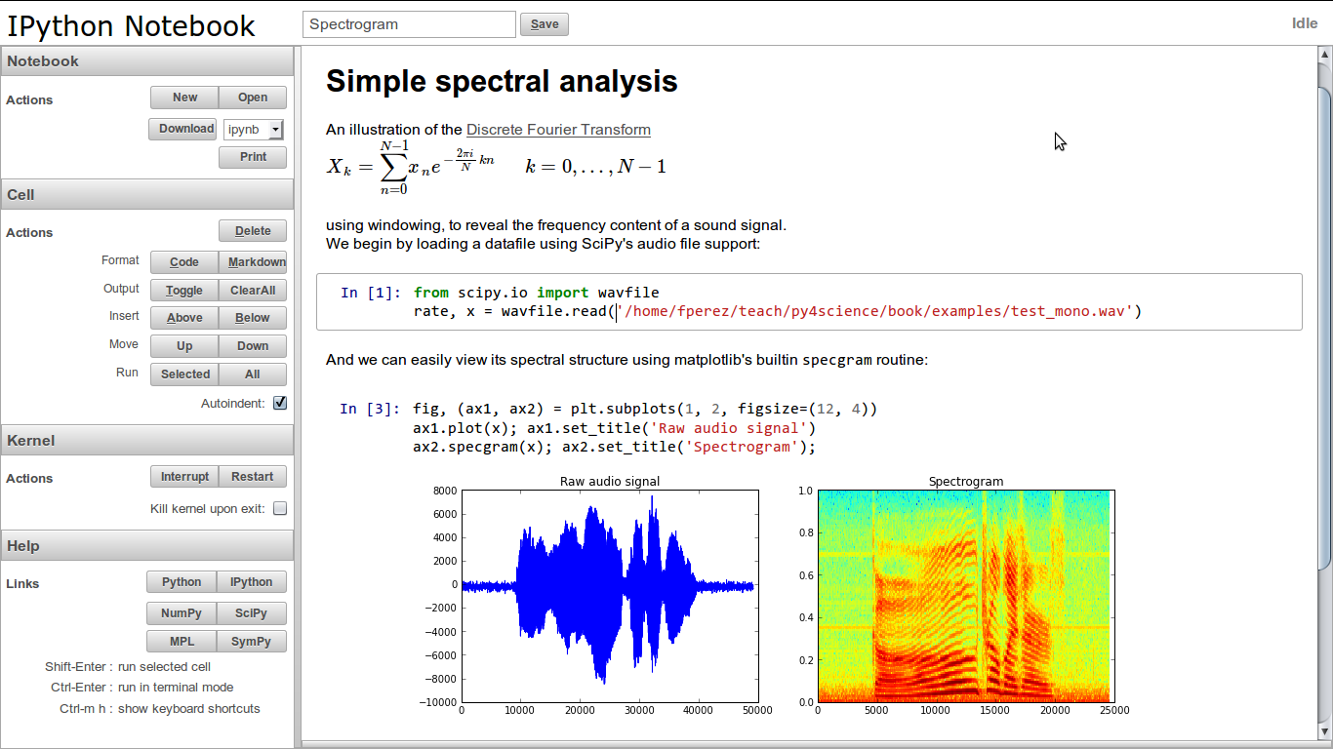Toggle the Autoindent checkbox

tap(280, 403)
